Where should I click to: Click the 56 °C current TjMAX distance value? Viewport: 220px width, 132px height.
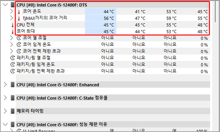[109, 18]
